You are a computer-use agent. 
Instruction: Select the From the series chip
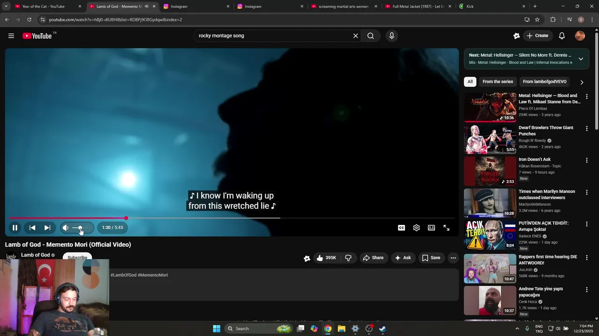497,82
